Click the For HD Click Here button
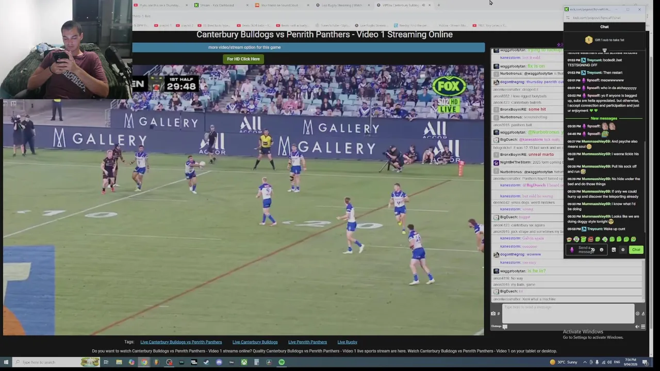Image resolution: width=660 pixels, height=371 pixels. (x=243, y=59)
